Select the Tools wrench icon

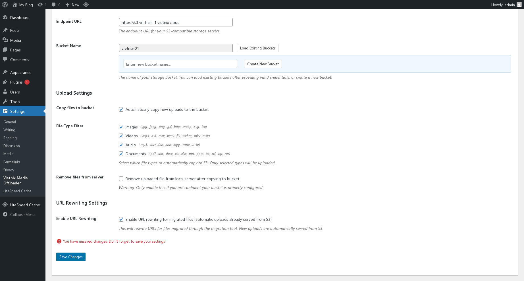pos(6,101)
